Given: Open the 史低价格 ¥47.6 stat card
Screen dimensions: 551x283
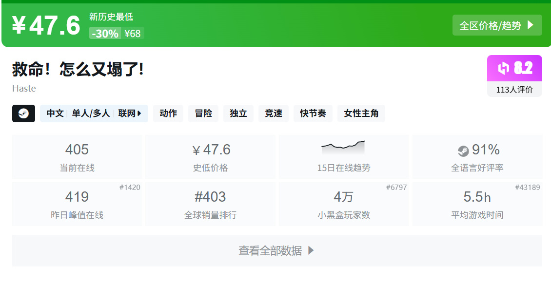Looking at the screenshot, I should (210, 156).
